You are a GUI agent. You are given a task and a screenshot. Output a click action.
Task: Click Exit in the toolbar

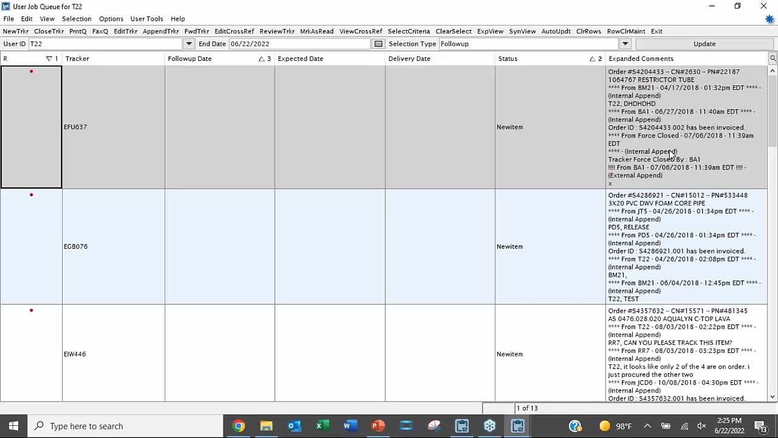coord(657,31)
